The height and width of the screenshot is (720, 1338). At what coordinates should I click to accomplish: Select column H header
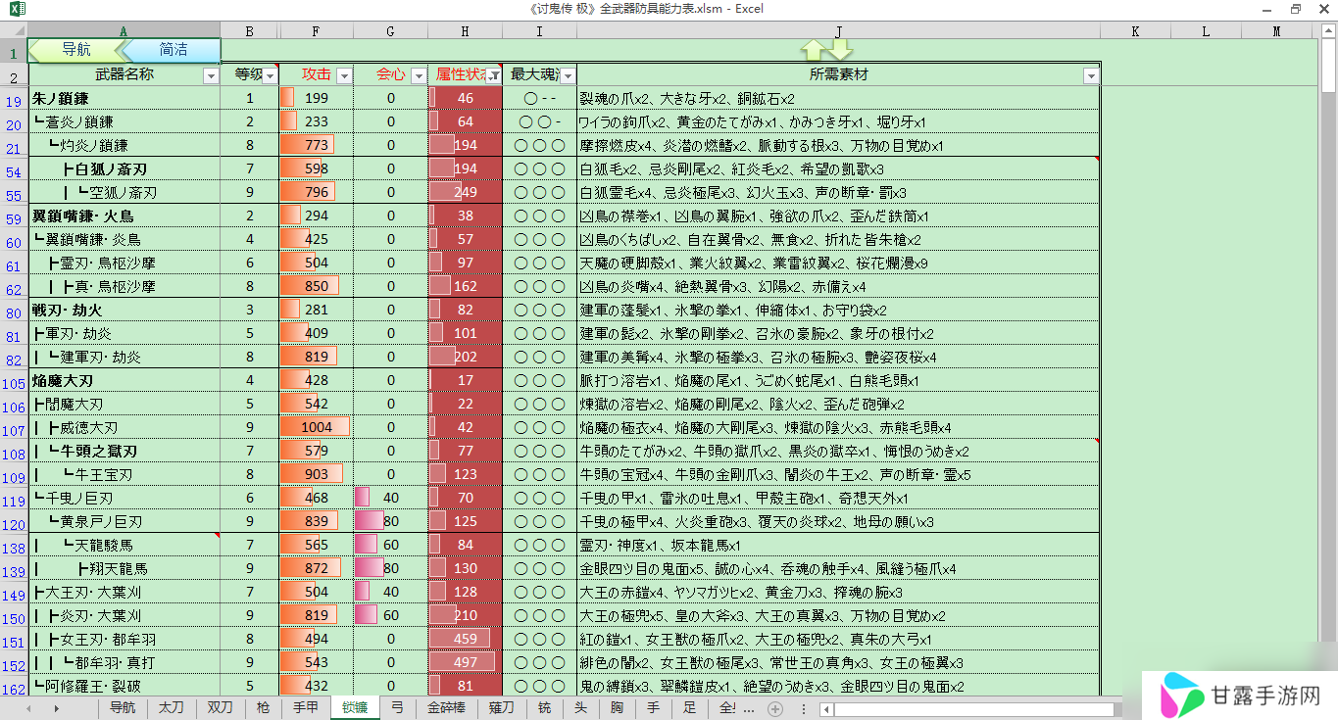coord(465,31)
